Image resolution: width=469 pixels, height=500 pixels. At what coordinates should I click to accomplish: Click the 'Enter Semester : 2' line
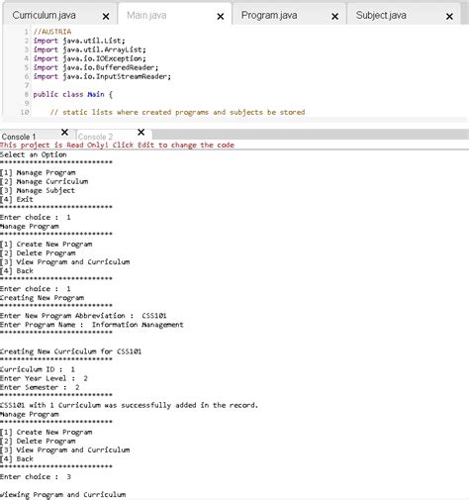point(40,387)
